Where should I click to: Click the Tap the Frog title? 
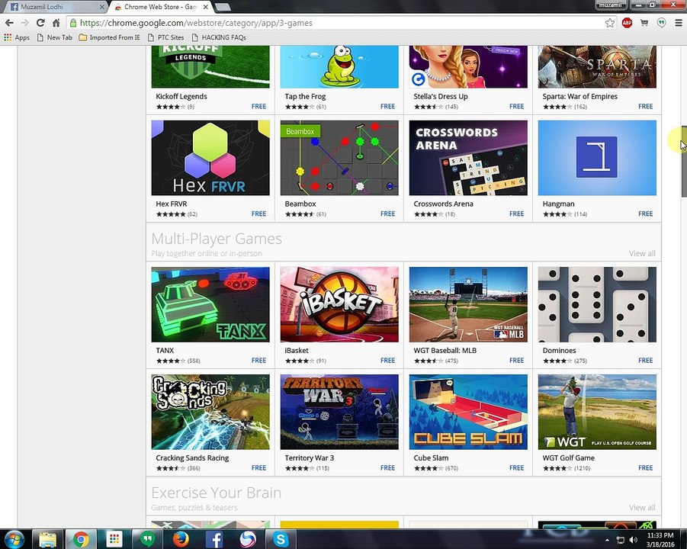tap(305, 96)
